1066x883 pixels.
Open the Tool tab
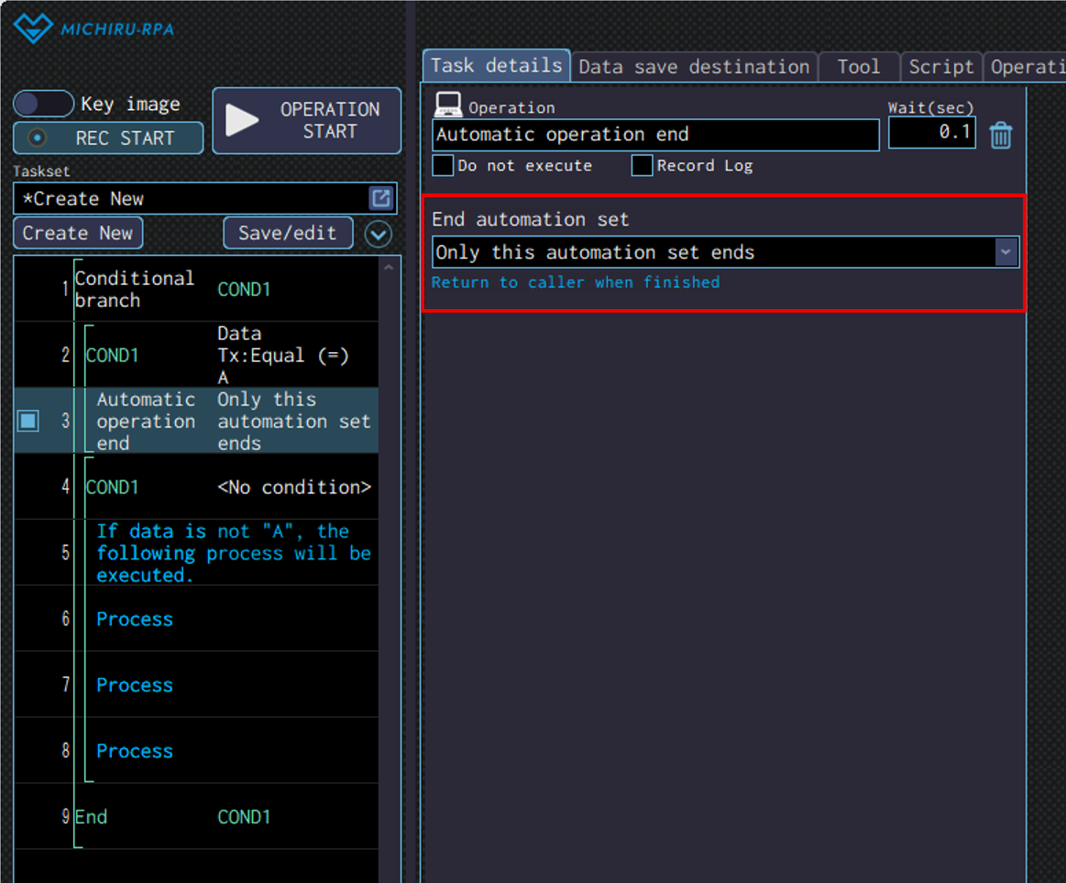tap(858, 67)
